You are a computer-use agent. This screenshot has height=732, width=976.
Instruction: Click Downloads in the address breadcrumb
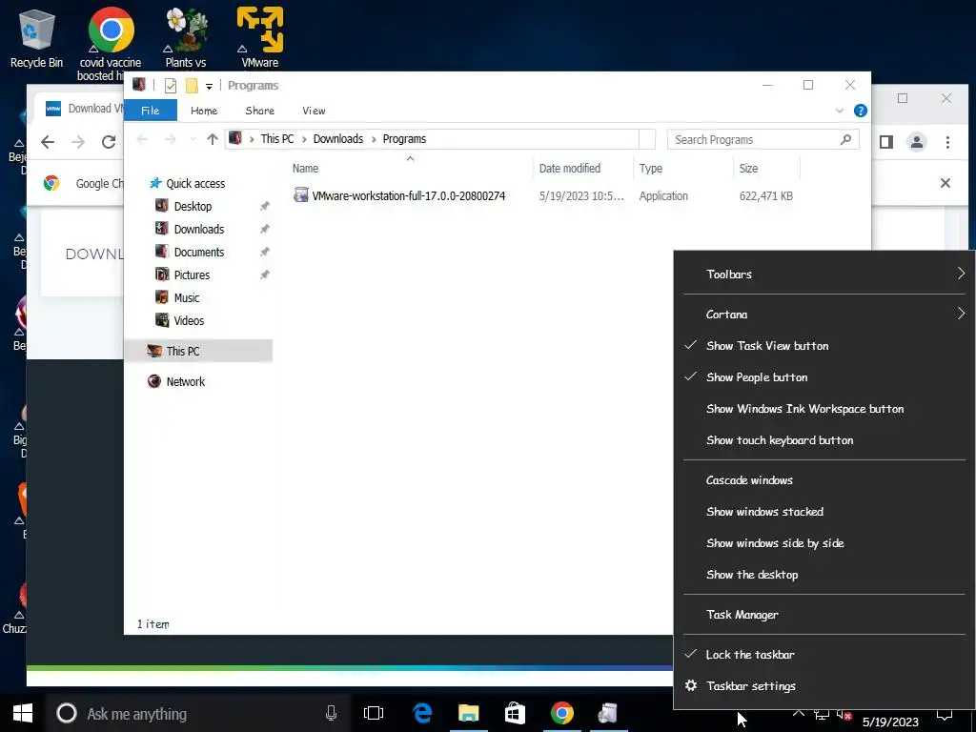pyautogui.click(x=338, y=139)
